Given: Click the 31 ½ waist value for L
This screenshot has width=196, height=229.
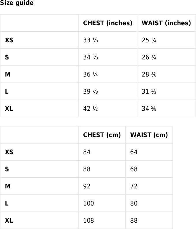Looking at the screenshot, I should tap(149, 92).
